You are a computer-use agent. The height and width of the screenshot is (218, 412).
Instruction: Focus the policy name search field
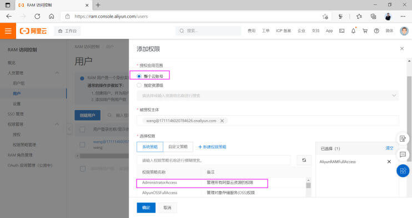point(214,160)
